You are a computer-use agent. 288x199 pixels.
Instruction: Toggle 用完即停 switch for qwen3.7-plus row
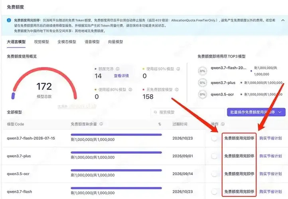click(x=214, y=156)
